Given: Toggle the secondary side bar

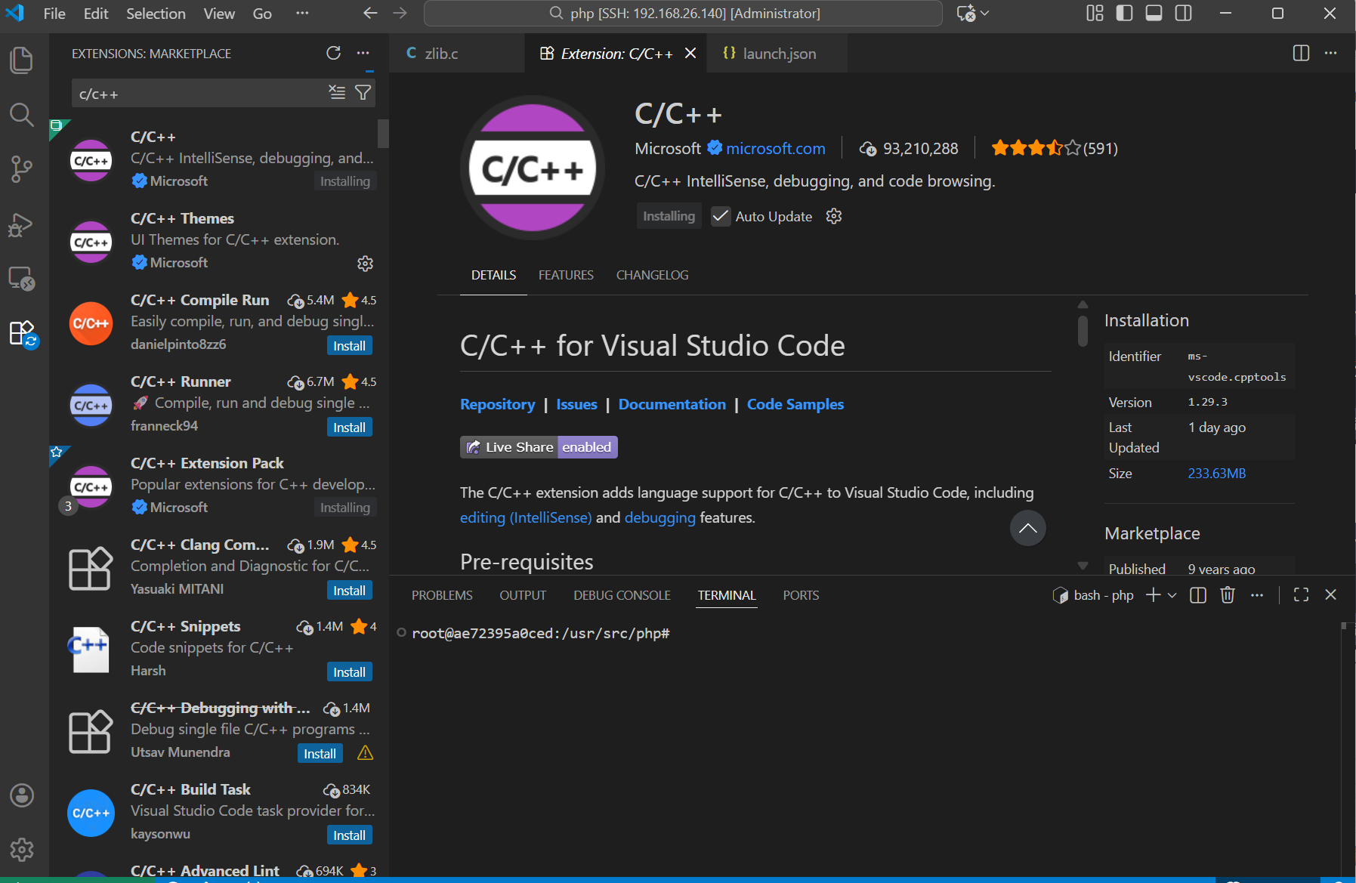Looking at the screenshot, I should [1184, 13].
